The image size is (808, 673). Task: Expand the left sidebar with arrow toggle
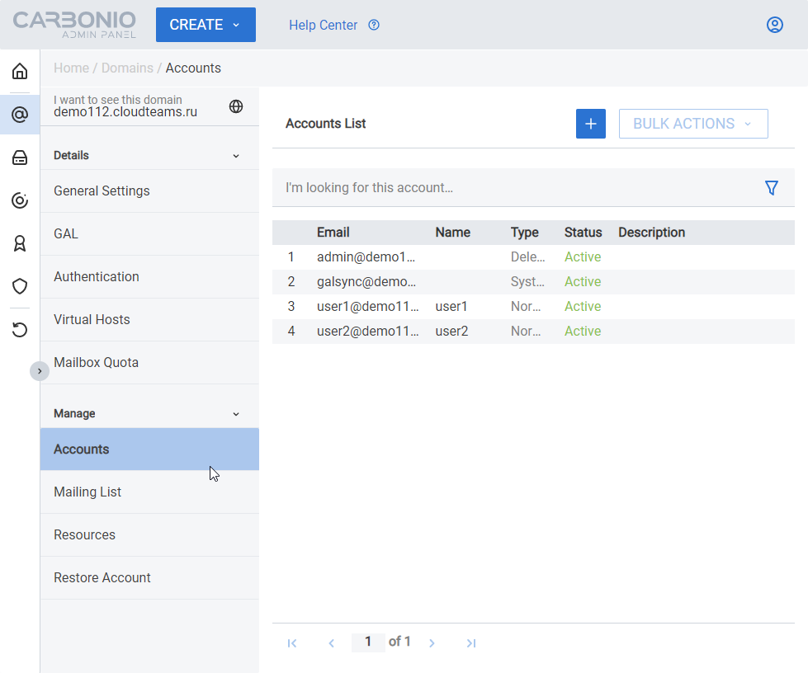click(40, 371)
